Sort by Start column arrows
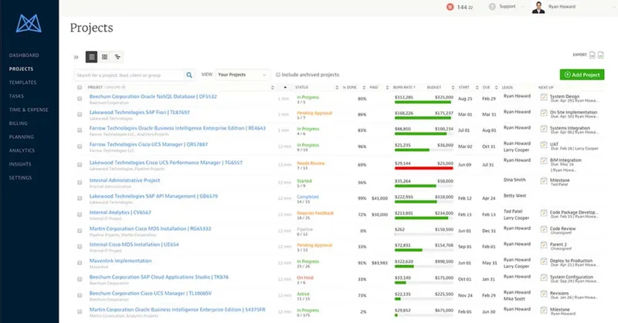Screen dimensions: 618x323 477,87
